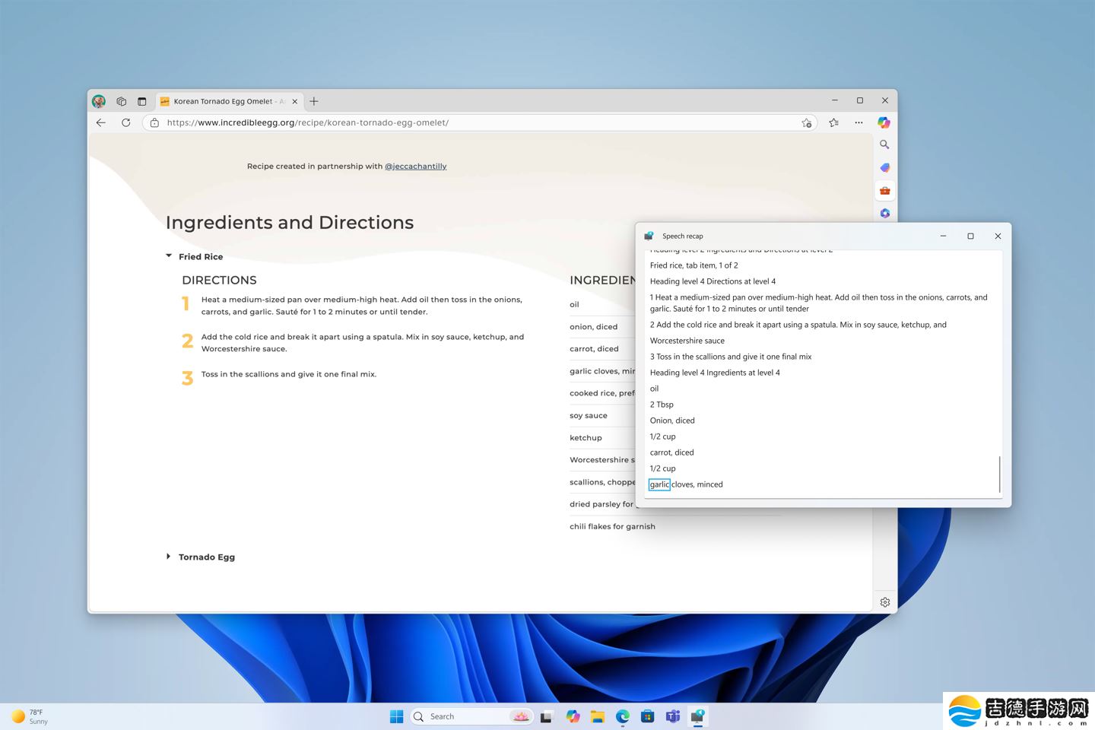Viewport: 1095px width, 730px height.
Task: Close the Korean Tornado Egg Omelet tab
Action: pos(295,101)
